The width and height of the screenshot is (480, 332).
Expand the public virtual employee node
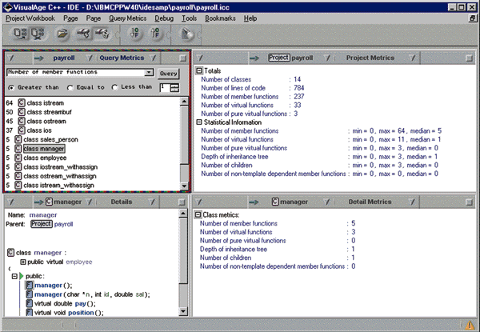(x=21, y=262)
